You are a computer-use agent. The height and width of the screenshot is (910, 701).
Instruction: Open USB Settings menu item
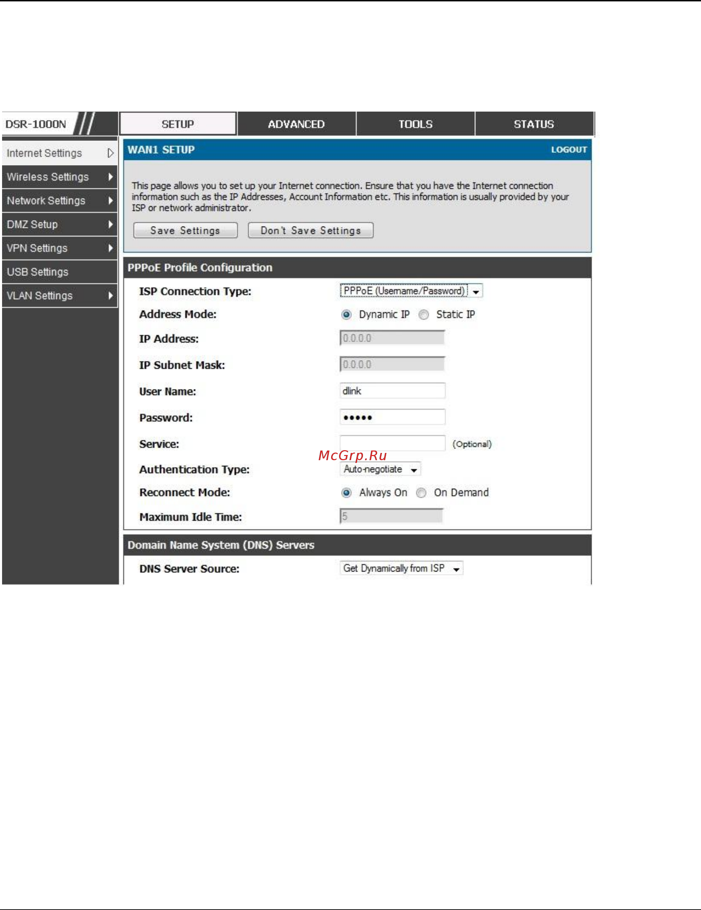click(x=59, y=272)
